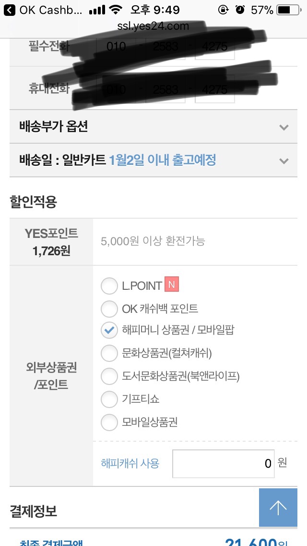The image size is (307, 546).
Task: Tap the 해피캐쉬 amount input field
Action: (x=223, y=463)
